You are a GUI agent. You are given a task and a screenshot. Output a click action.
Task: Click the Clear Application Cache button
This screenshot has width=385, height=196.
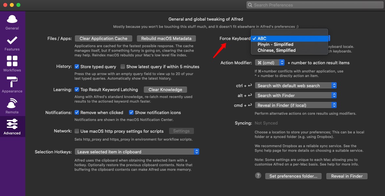(104, 39)
